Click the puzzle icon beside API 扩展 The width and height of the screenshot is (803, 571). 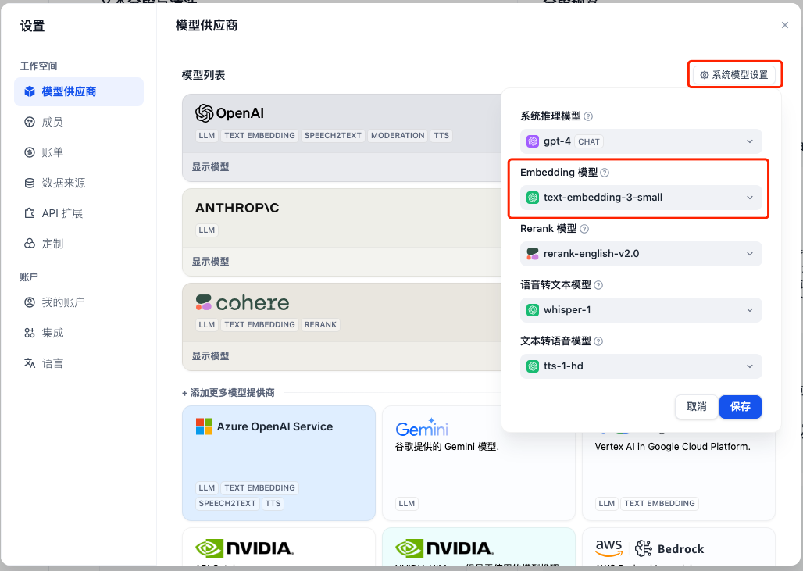click(x=30, y=213)
